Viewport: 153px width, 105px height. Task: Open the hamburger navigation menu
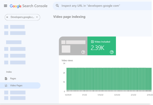pos(6,6)
